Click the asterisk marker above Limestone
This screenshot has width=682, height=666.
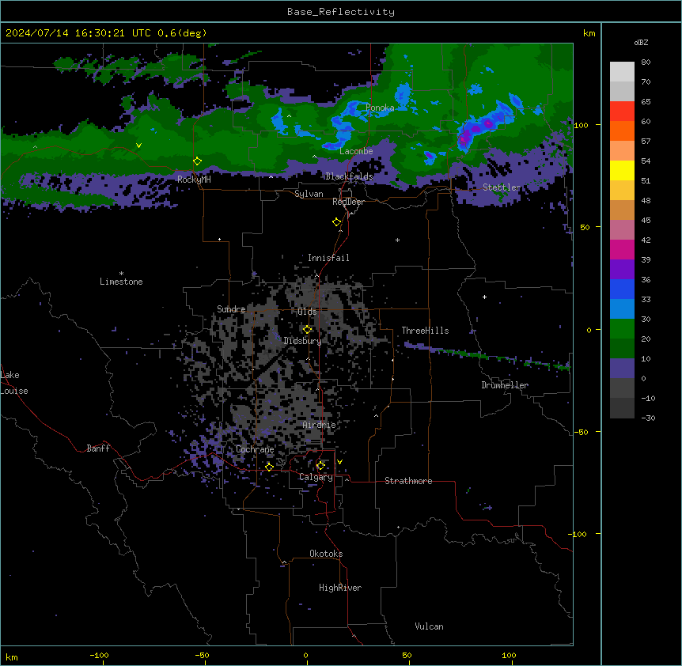point(121,274)
